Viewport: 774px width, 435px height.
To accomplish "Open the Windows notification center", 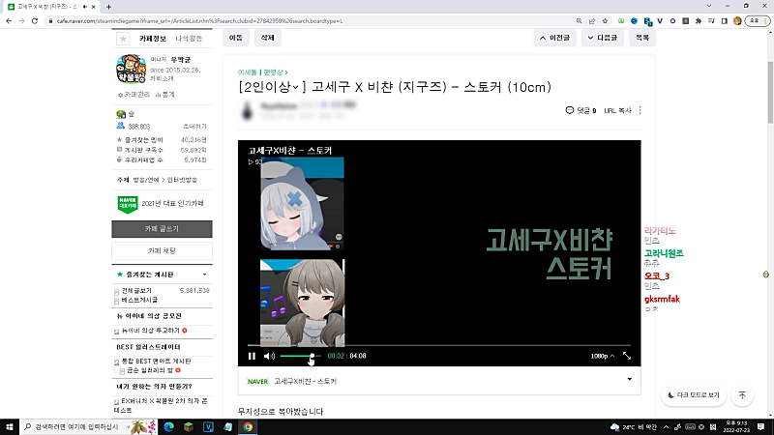I will click(760, 426).
